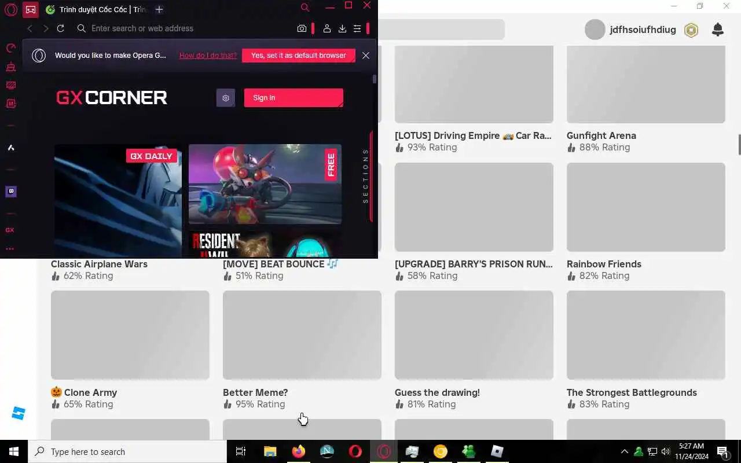741x463 pixels.
Task: Open the Cốc Cốc yellow browser taskbar icon
Action: pyautogui.click(x=441, y=451)
